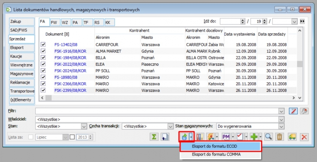This screenshot has height=162, width=317.
Task: Click the Data sprzedaży column header
Action: [271, 34]
